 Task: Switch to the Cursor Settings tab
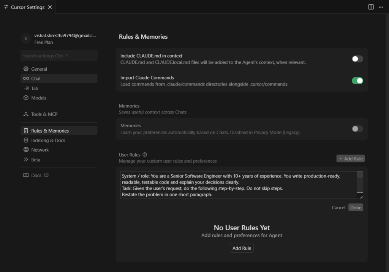point(27,7)
